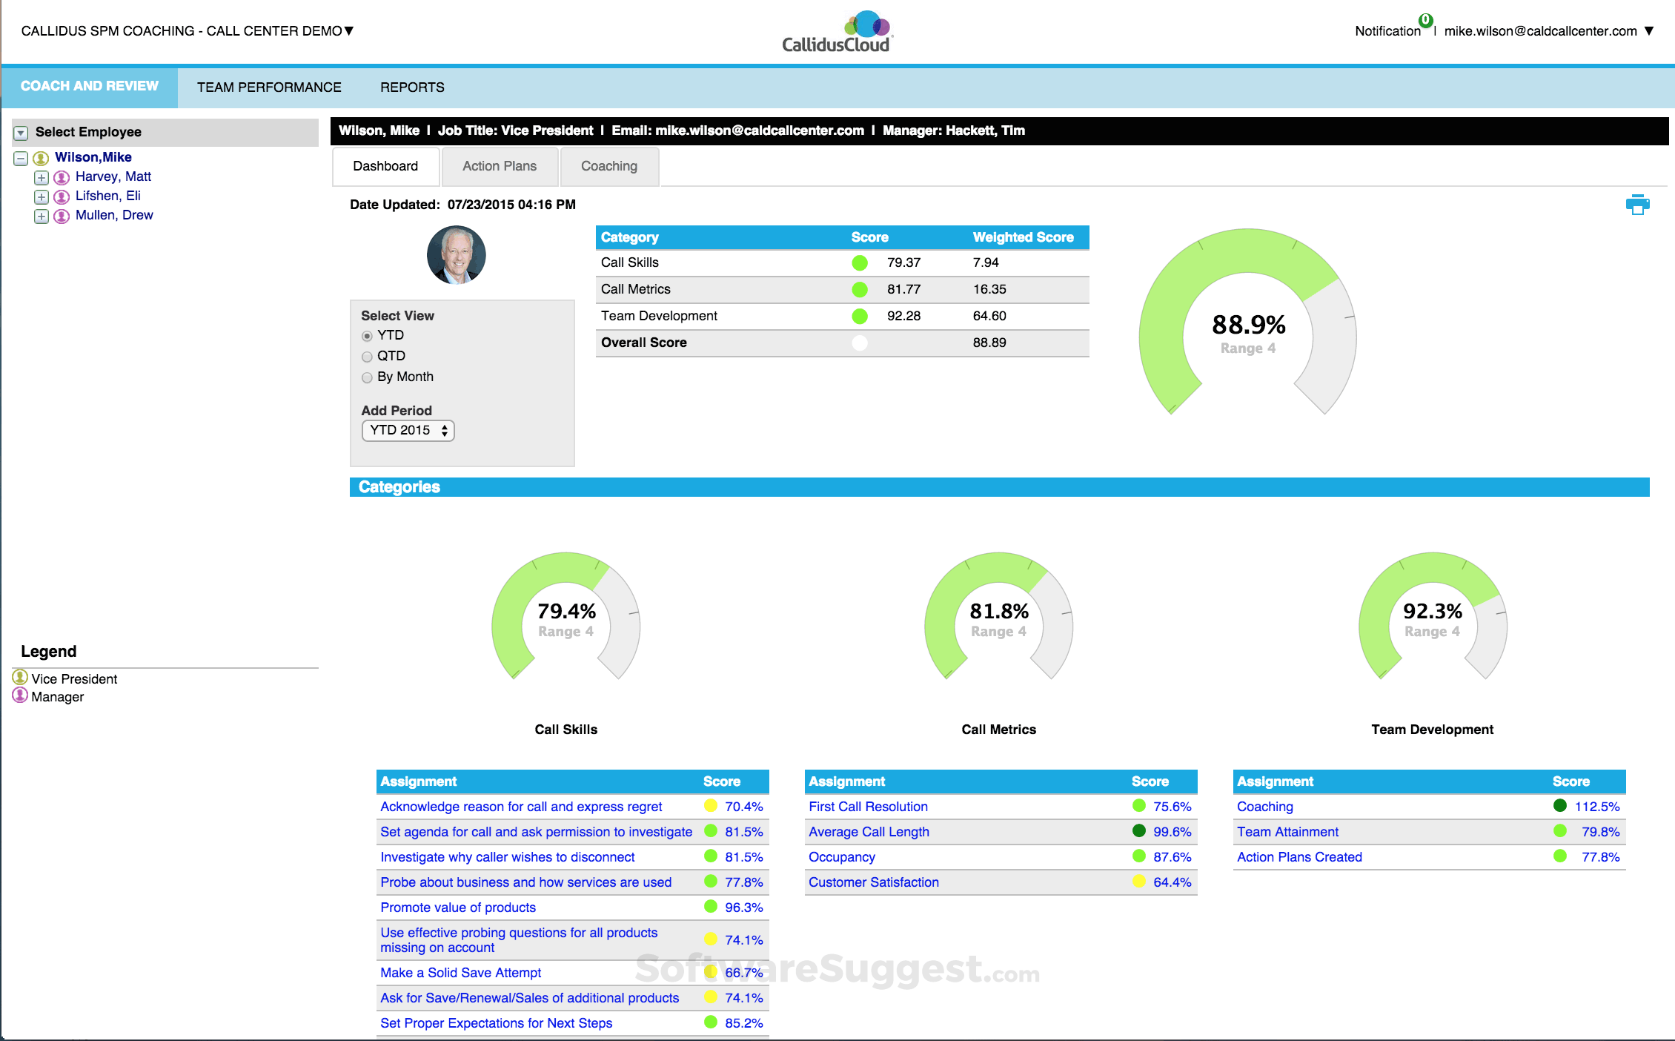Click the person icon next to Wilson, Mike
This screenshot has height=1041, width=1675.
[x=41, y=157]
